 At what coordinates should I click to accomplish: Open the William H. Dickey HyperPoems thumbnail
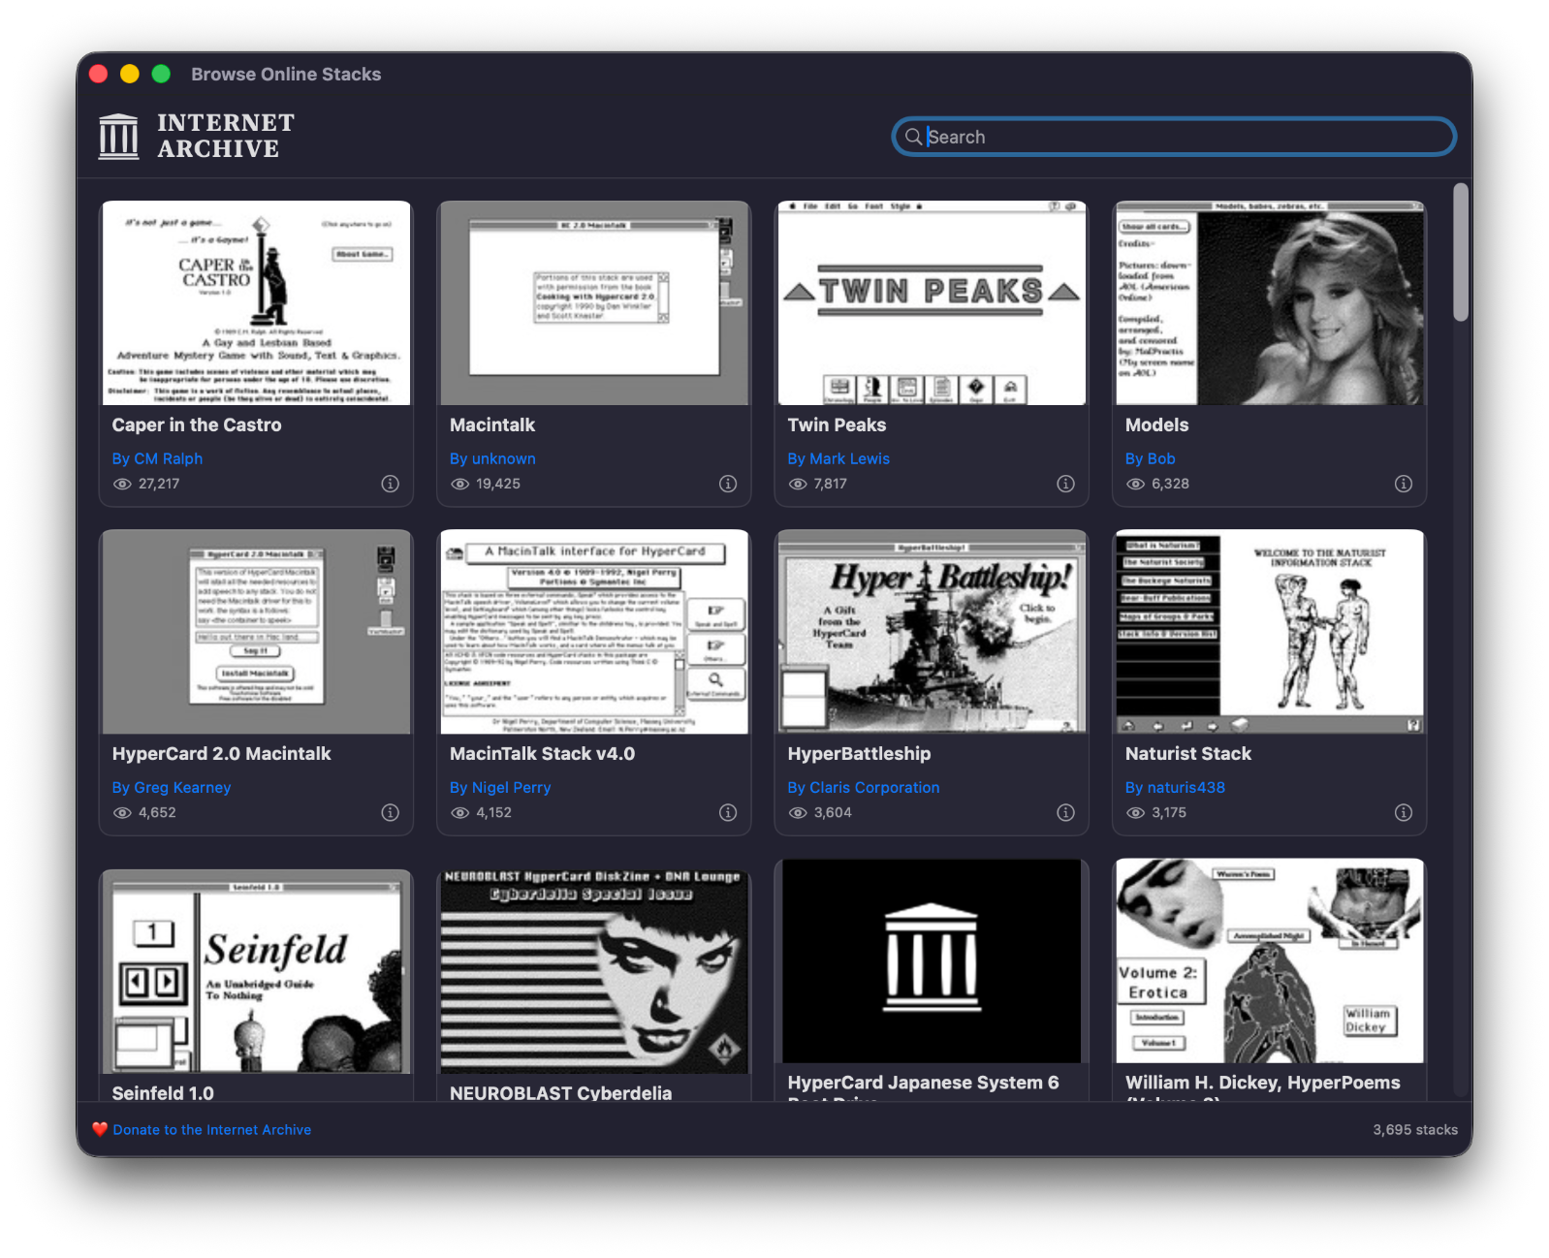[x=1270, y=960]
